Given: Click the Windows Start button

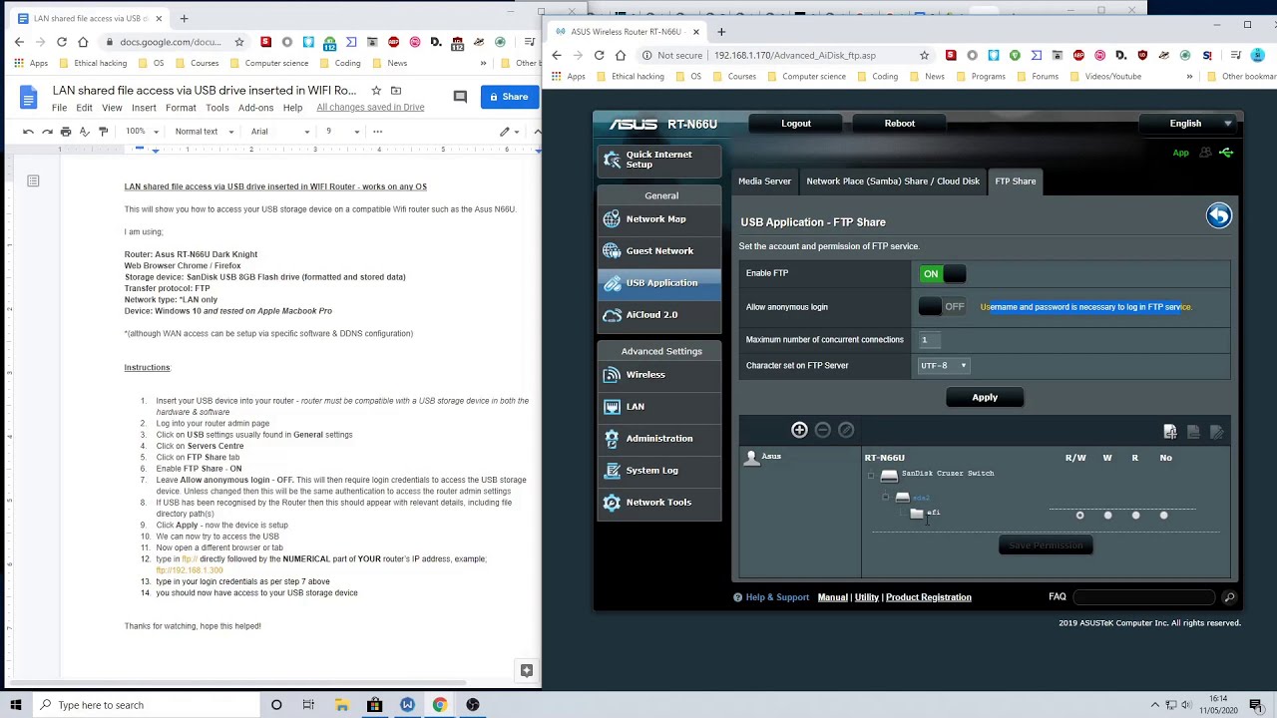Looking at the screenshot, I should (x=16, y=705).
